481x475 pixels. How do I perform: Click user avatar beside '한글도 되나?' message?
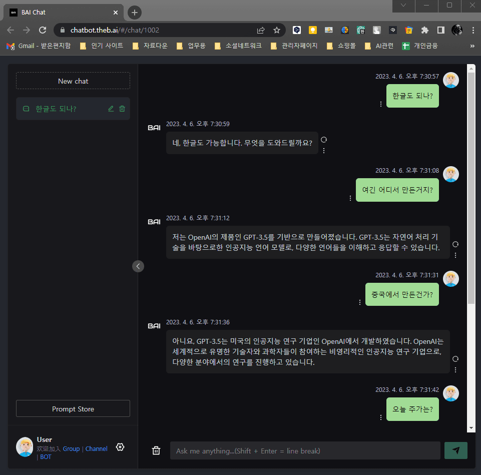pyautogui.click(x=451, y=80)
